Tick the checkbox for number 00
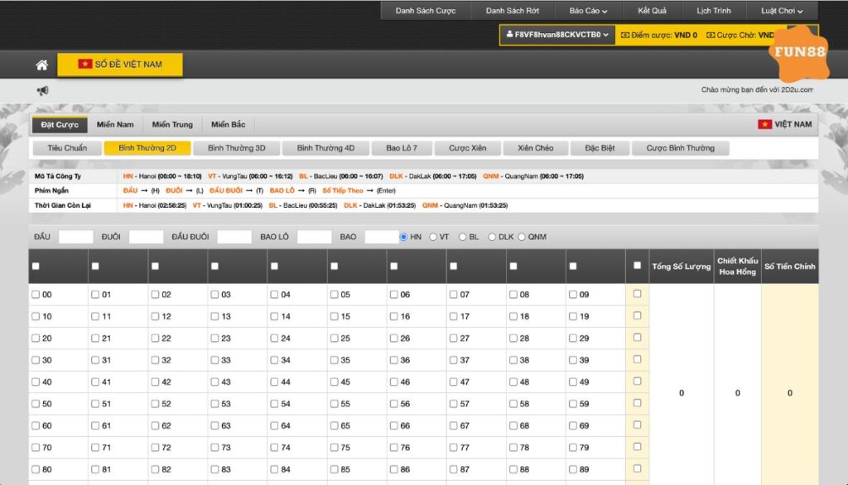 [x=36, y=295]
